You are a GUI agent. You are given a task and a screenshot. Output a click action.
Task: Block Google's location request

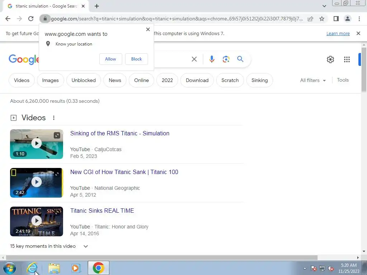pos(137,59)
